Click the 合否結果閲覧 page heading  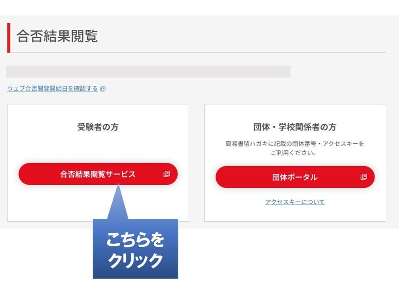57,36
